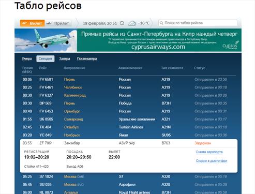
Task: Click the Уральские авиалинии airline cell
Action: click(x=137, y=119)
